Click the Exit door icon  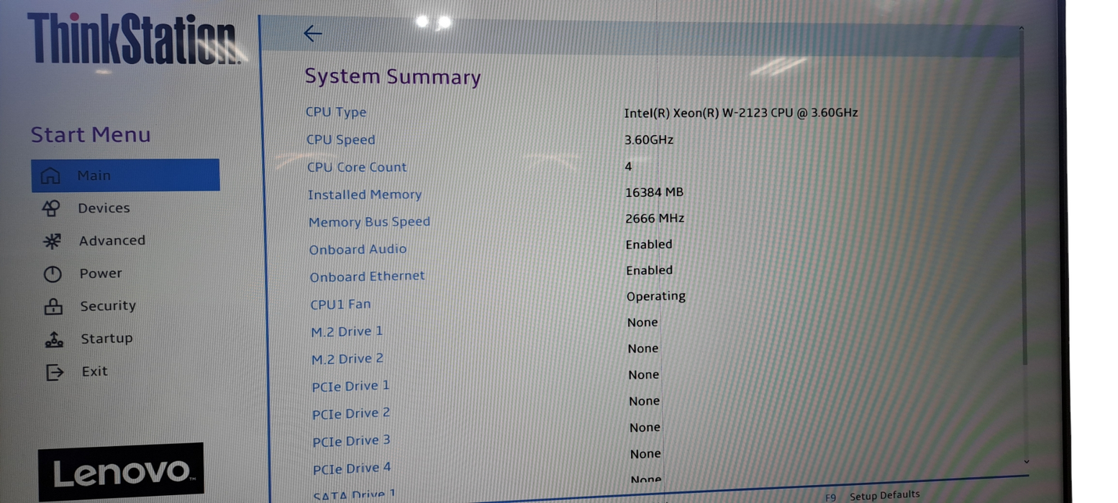55,372
